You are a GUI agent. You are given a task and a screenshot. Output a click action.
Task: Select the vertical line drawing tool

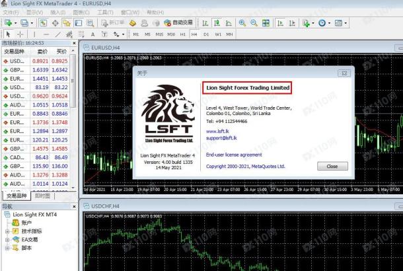coord(34,34)
